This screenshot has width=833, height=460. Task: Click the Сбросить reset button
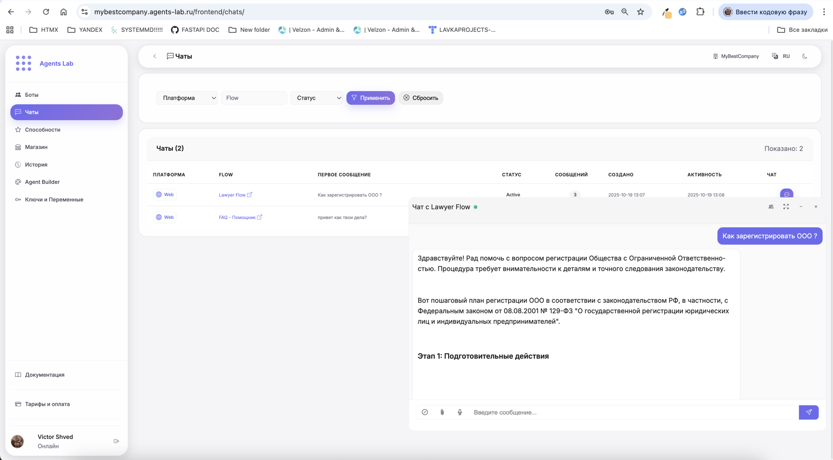[x=421, y=98]
